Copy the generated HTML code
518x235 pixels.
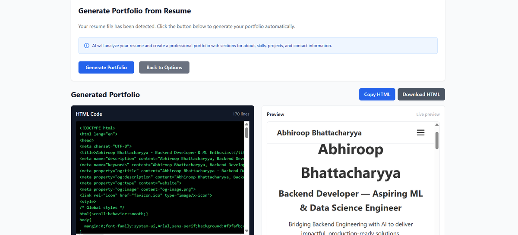pos(377,95)
